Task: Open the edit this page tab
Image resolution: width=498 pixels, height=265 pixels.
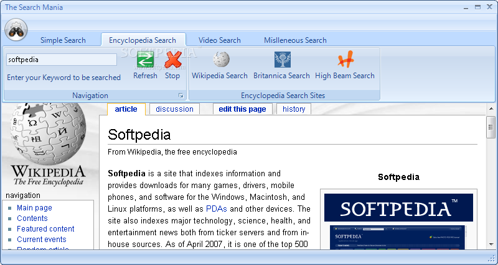Action: pyautogui.click(x=242, y=109)
